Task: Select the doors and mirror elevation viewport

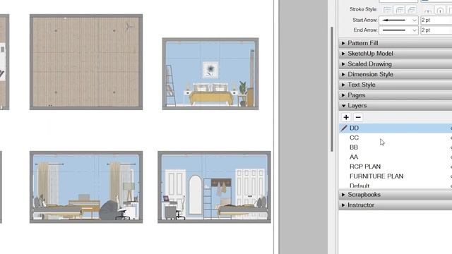Action: 214,187
